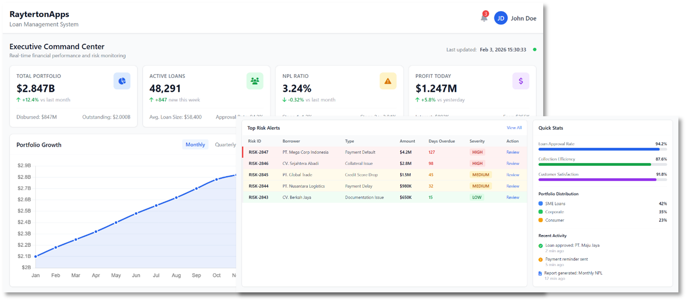Viewport: 687px width, 301px height.
Task: Open the notification bell with 3 alerts
Action: pos(484,18)
